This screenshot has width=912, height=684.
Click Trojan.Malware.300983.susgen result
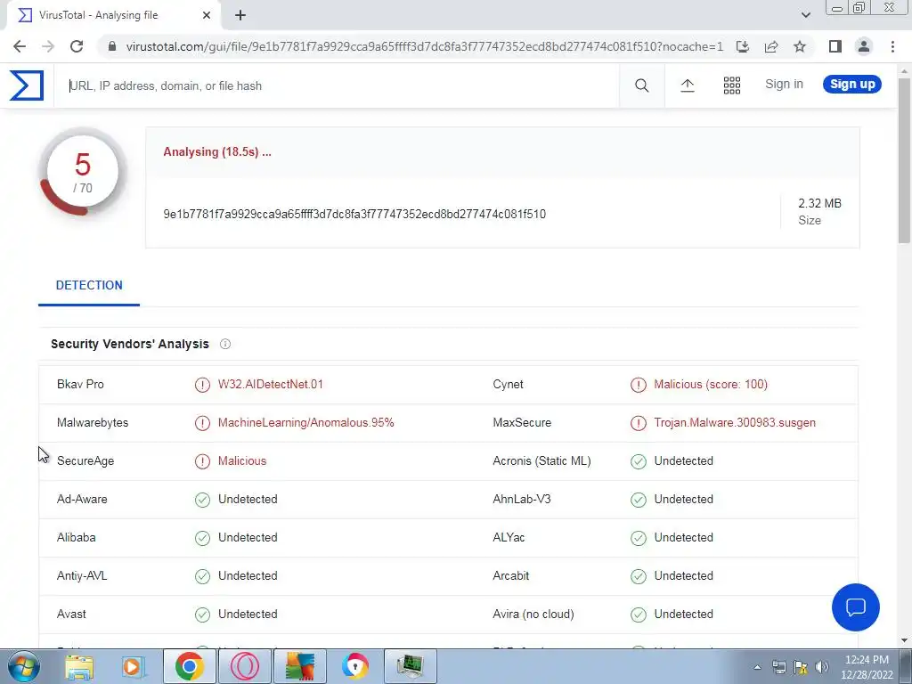735,423
